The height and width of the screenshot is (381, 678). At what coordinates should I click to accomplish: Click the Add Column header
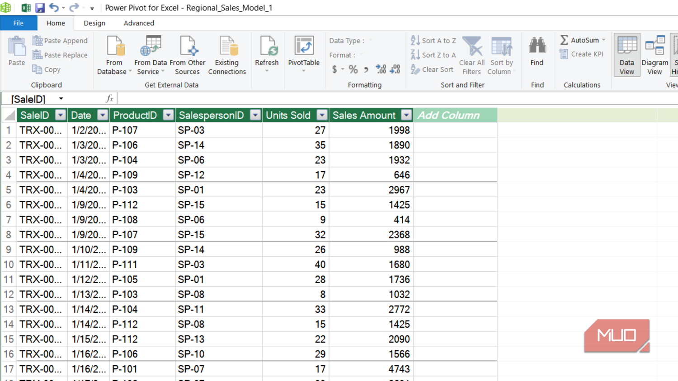455,115
